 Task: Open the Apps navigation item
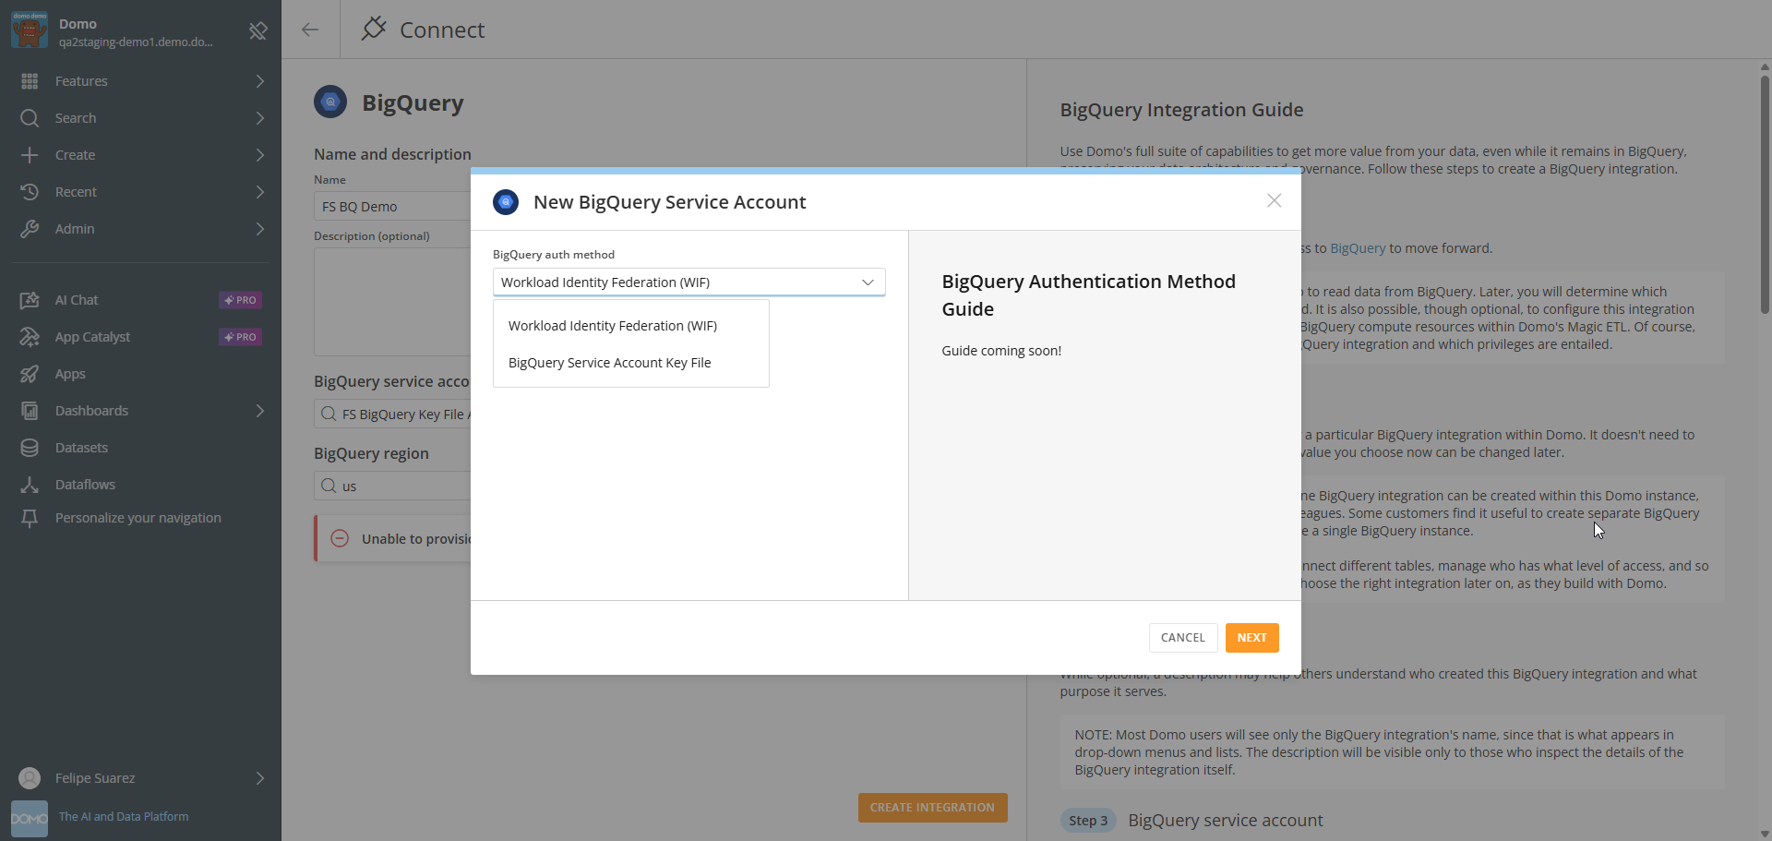tap(140, 374)
